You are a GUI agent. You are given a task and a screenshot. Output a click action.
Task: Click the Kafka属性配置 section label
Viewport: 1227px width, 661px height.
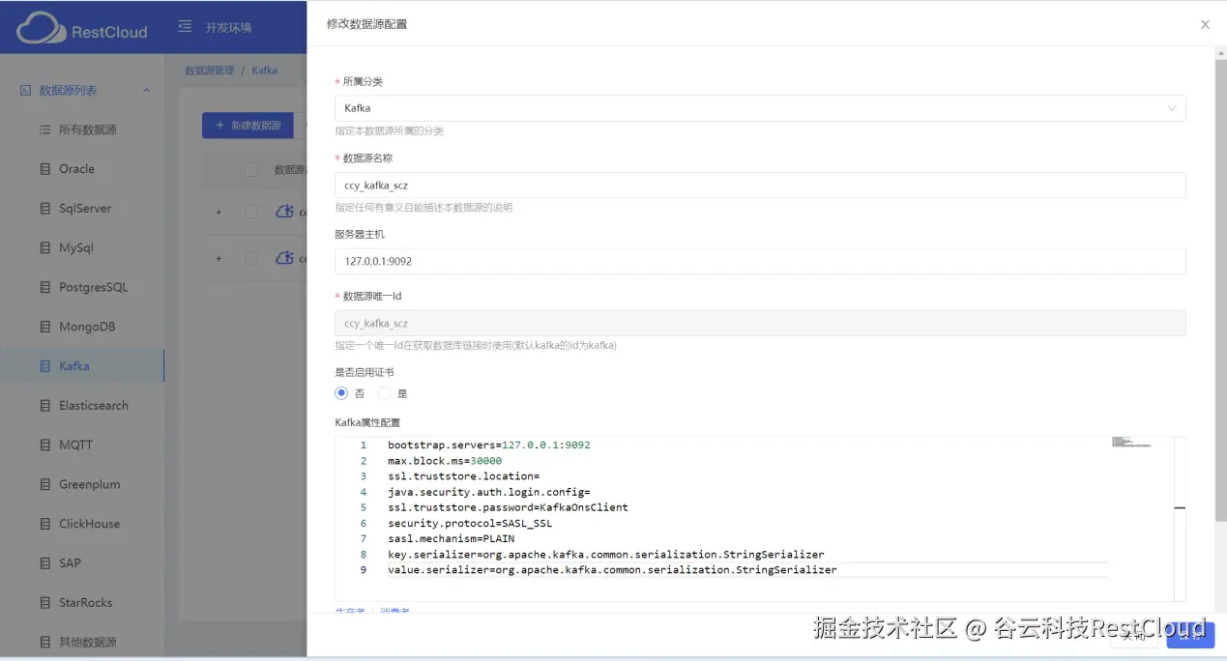[x=367, y=422]
